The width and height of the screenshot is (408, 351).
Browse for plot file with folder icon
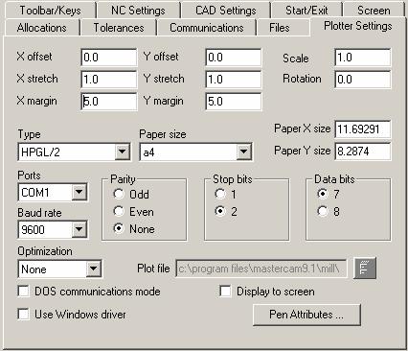pos(365,268)
